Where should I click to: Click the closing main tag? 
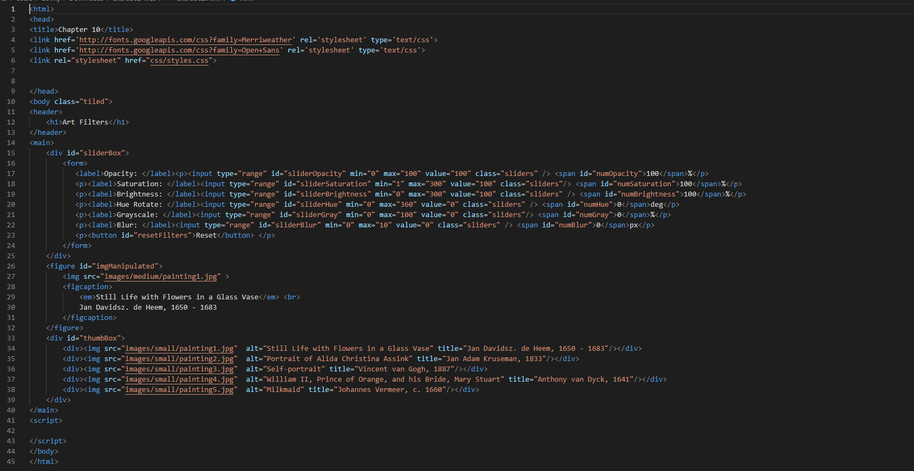click(44, 410)
